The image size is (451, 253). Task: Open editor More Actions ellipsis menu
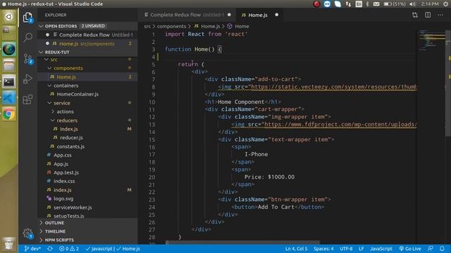(x=440, y=15)
